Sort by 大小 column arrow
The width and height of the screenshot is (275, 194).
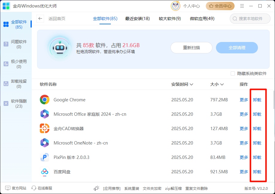click(x=222, y=85)
